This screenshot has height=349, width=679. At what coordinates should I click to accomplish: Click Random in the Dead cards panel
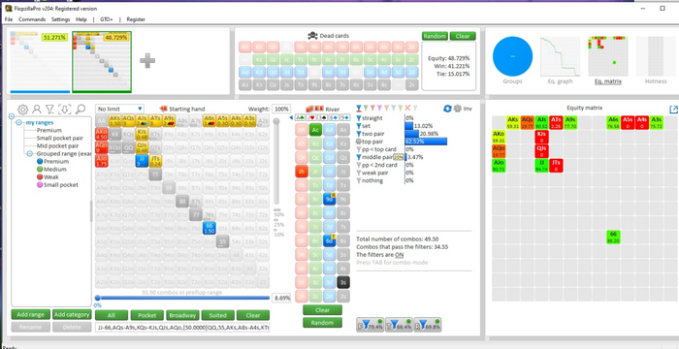coord(435,36)
